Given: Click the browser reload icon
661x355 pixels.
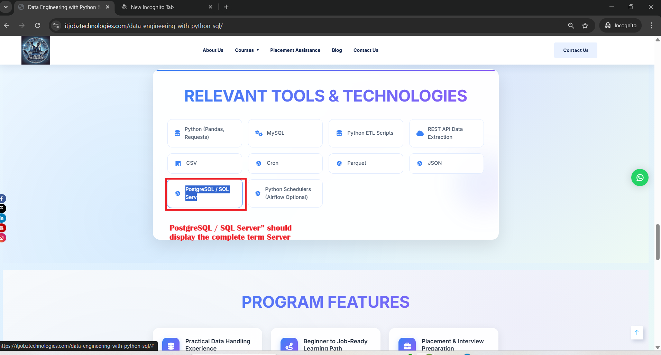Looking at the screenshot, I should click(38, 26).
